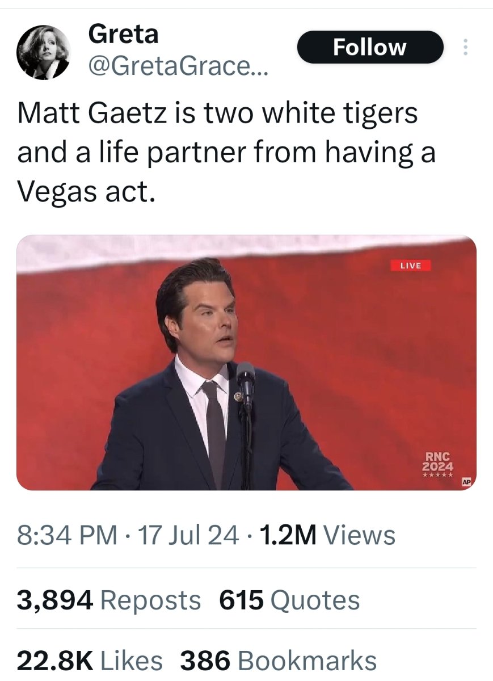Open the three-dot more options menu
The image size is (493, 681).
[465, 47]
